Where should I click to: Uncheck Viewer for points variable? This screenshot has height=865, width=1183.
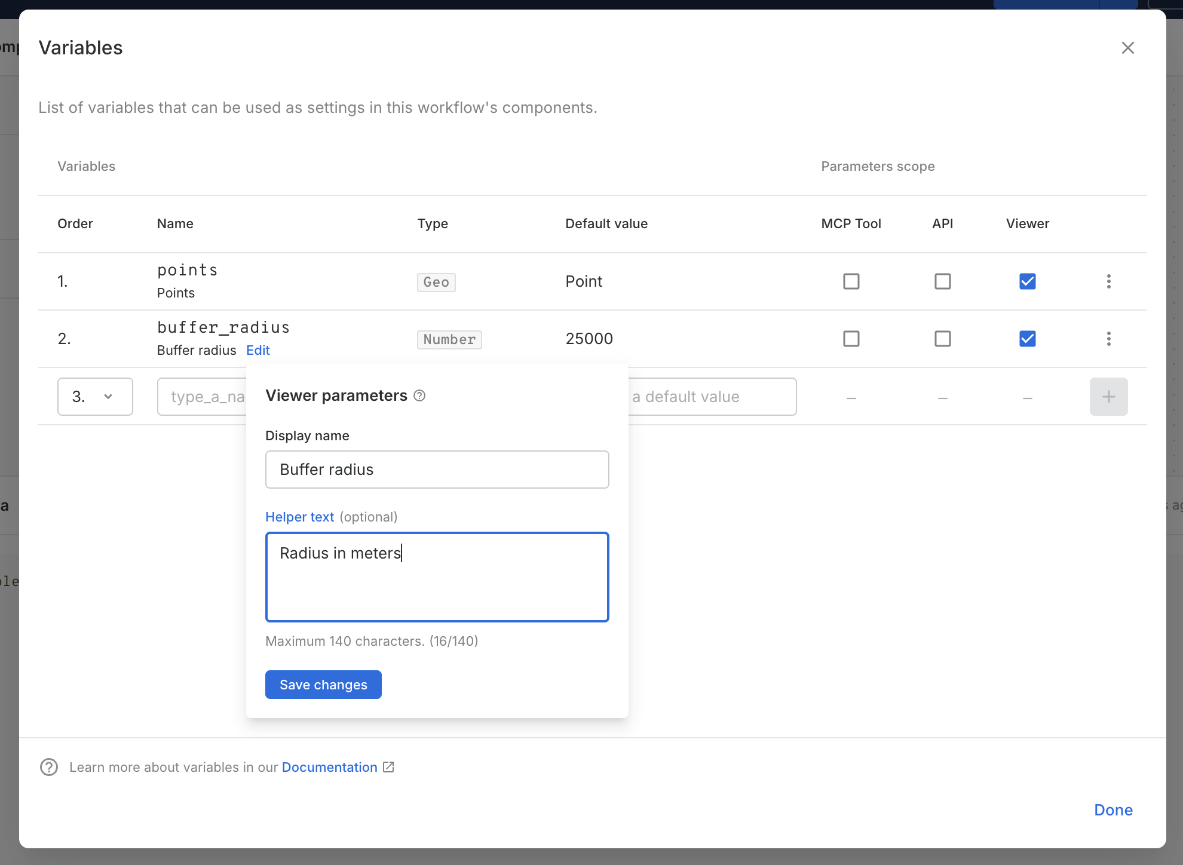(x=1027, y=281)
